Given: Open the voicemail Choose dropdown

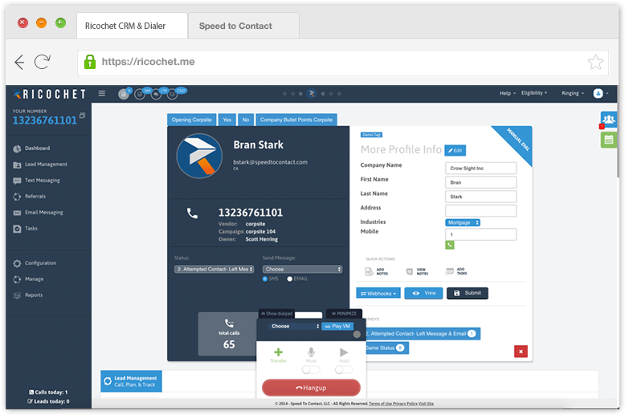Looking at the screenshot, I should [x=295, y=326].
